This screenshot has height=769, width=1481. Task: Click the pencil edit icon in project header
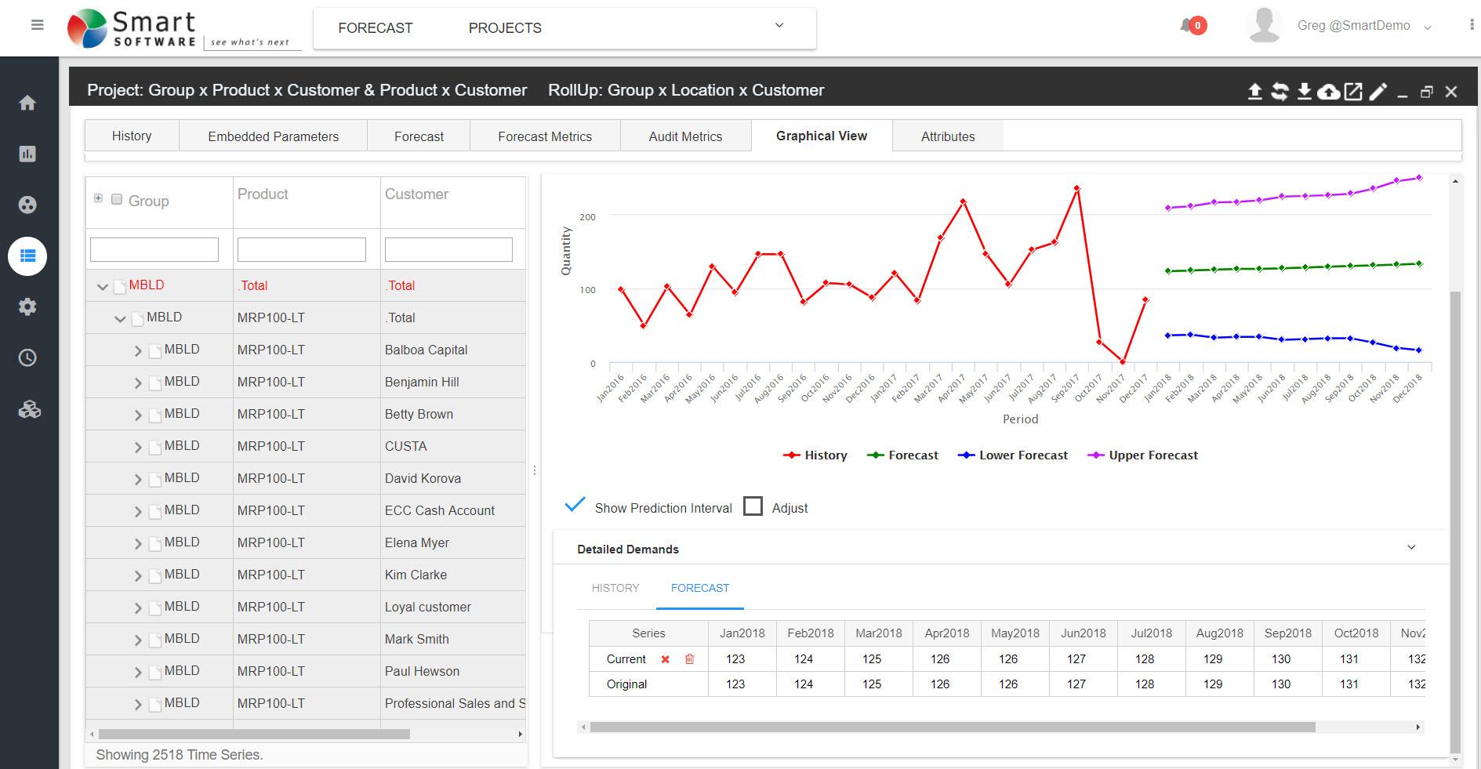pyautogui.click(x=1378, y=92)
